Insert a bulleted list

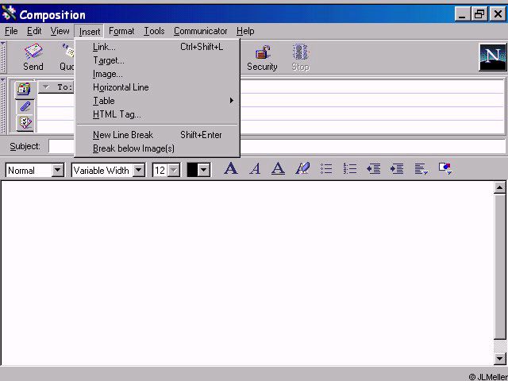tap(326, 169)
